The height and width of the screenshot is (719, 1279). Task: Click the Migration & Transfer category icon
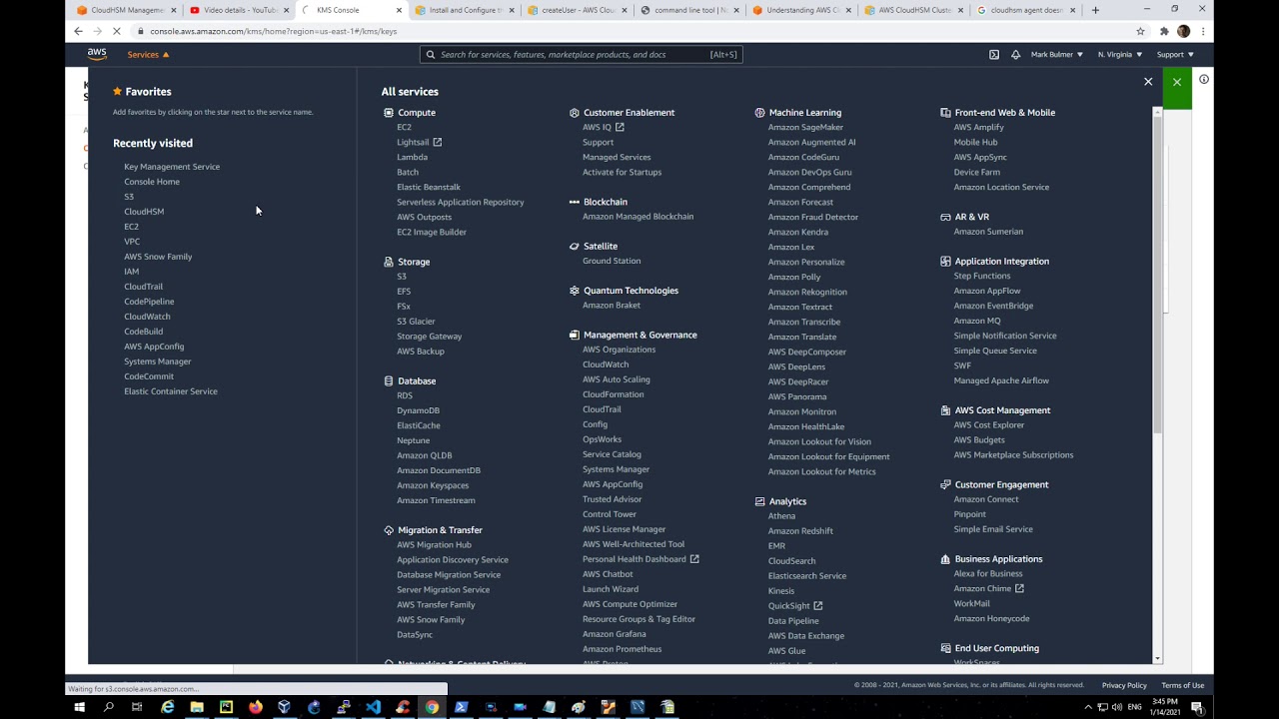389,530
